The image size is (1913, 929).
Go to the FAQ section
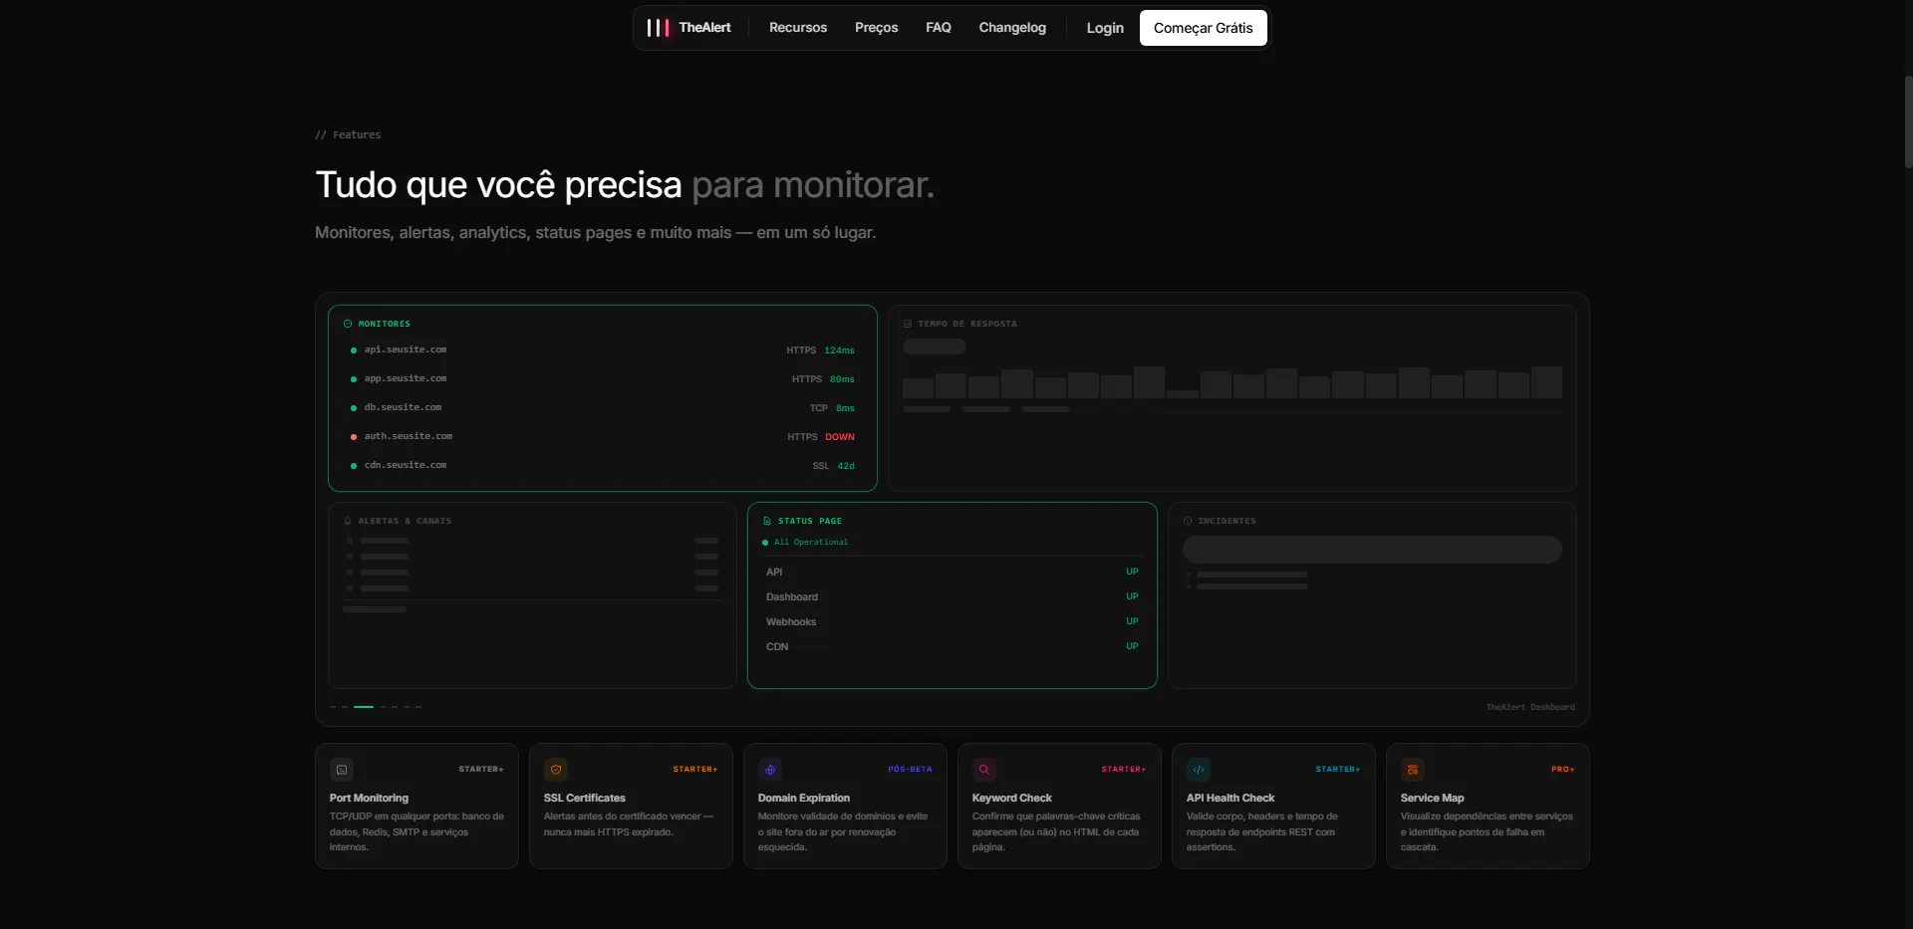point(939,28)
